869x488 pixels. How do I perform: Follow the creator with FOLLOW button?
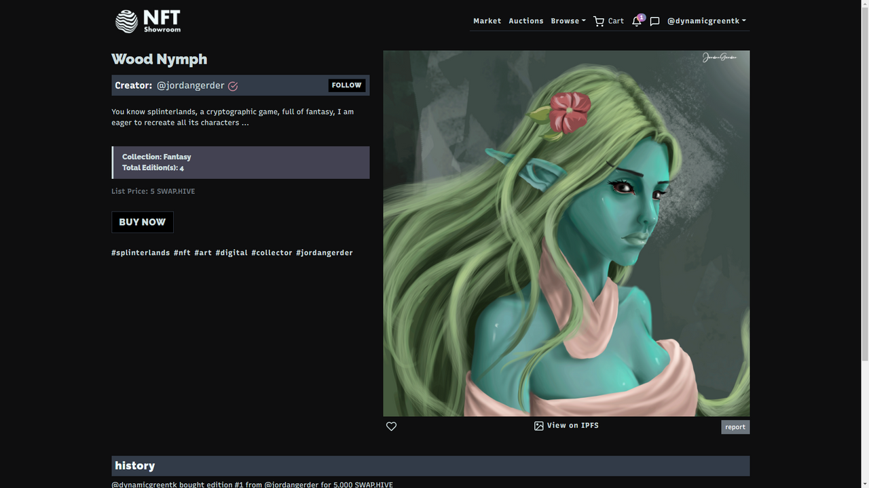coord(347,85)
